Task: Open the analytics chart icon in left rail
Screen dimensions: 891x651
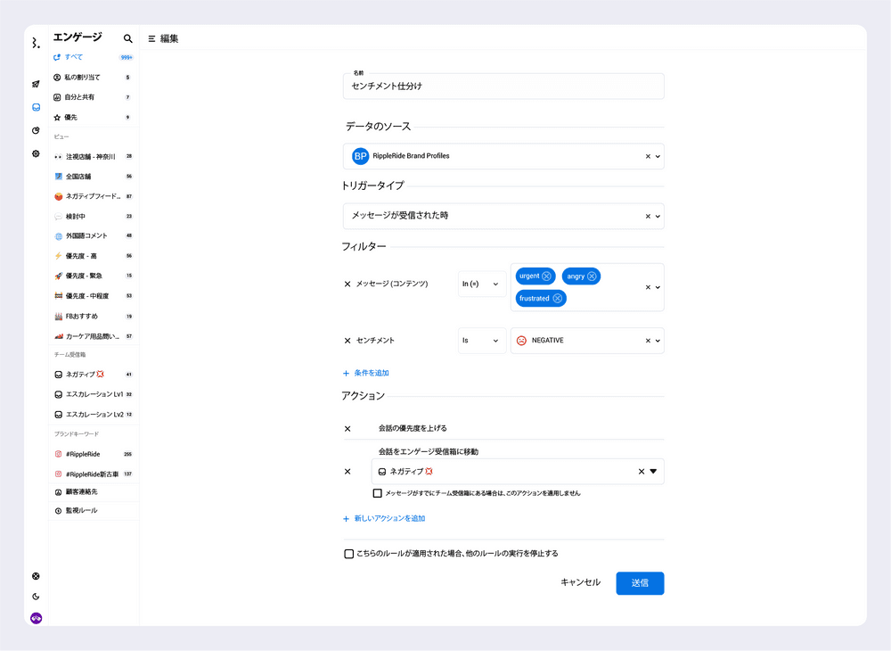Action: [x=36, y=130]
